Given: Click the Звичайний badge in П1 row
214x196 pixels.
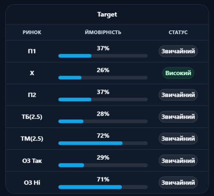Looking at the screenshot, I should pyautogui.click(x=178, y=51).
